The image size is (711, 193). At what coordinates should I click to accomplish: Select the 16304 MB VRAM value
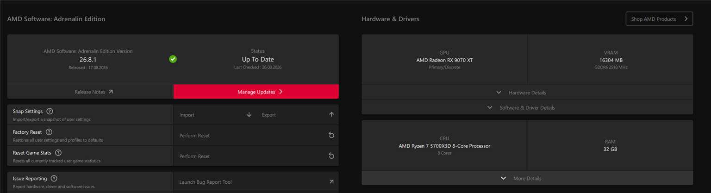(611, 60)
